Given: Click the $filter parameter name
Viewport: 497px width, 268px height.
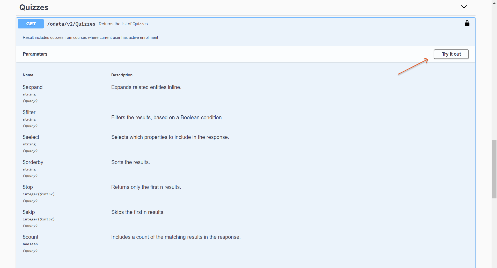Looking at the screenshot, I should pos(29,112).
